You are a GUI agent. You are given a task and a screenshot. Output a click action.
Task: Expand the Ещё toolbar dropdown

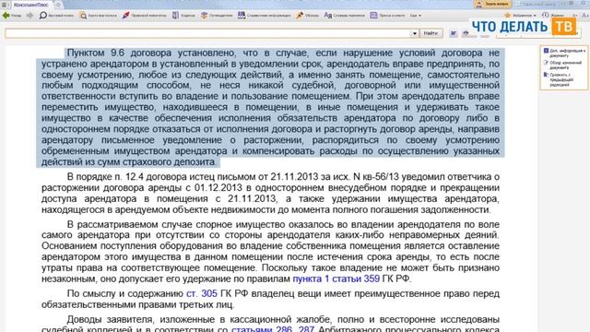[416, 16]
